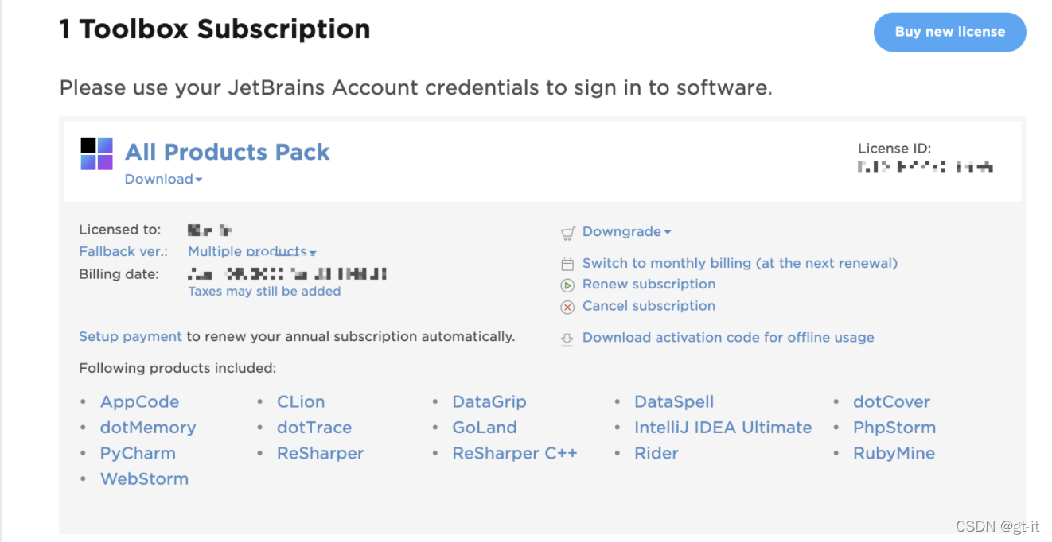Click Switch to monthly billing link
Image resolution: width=1052 pixels, height=542 pixels.
pyautogui.click(x=740, y=263)
